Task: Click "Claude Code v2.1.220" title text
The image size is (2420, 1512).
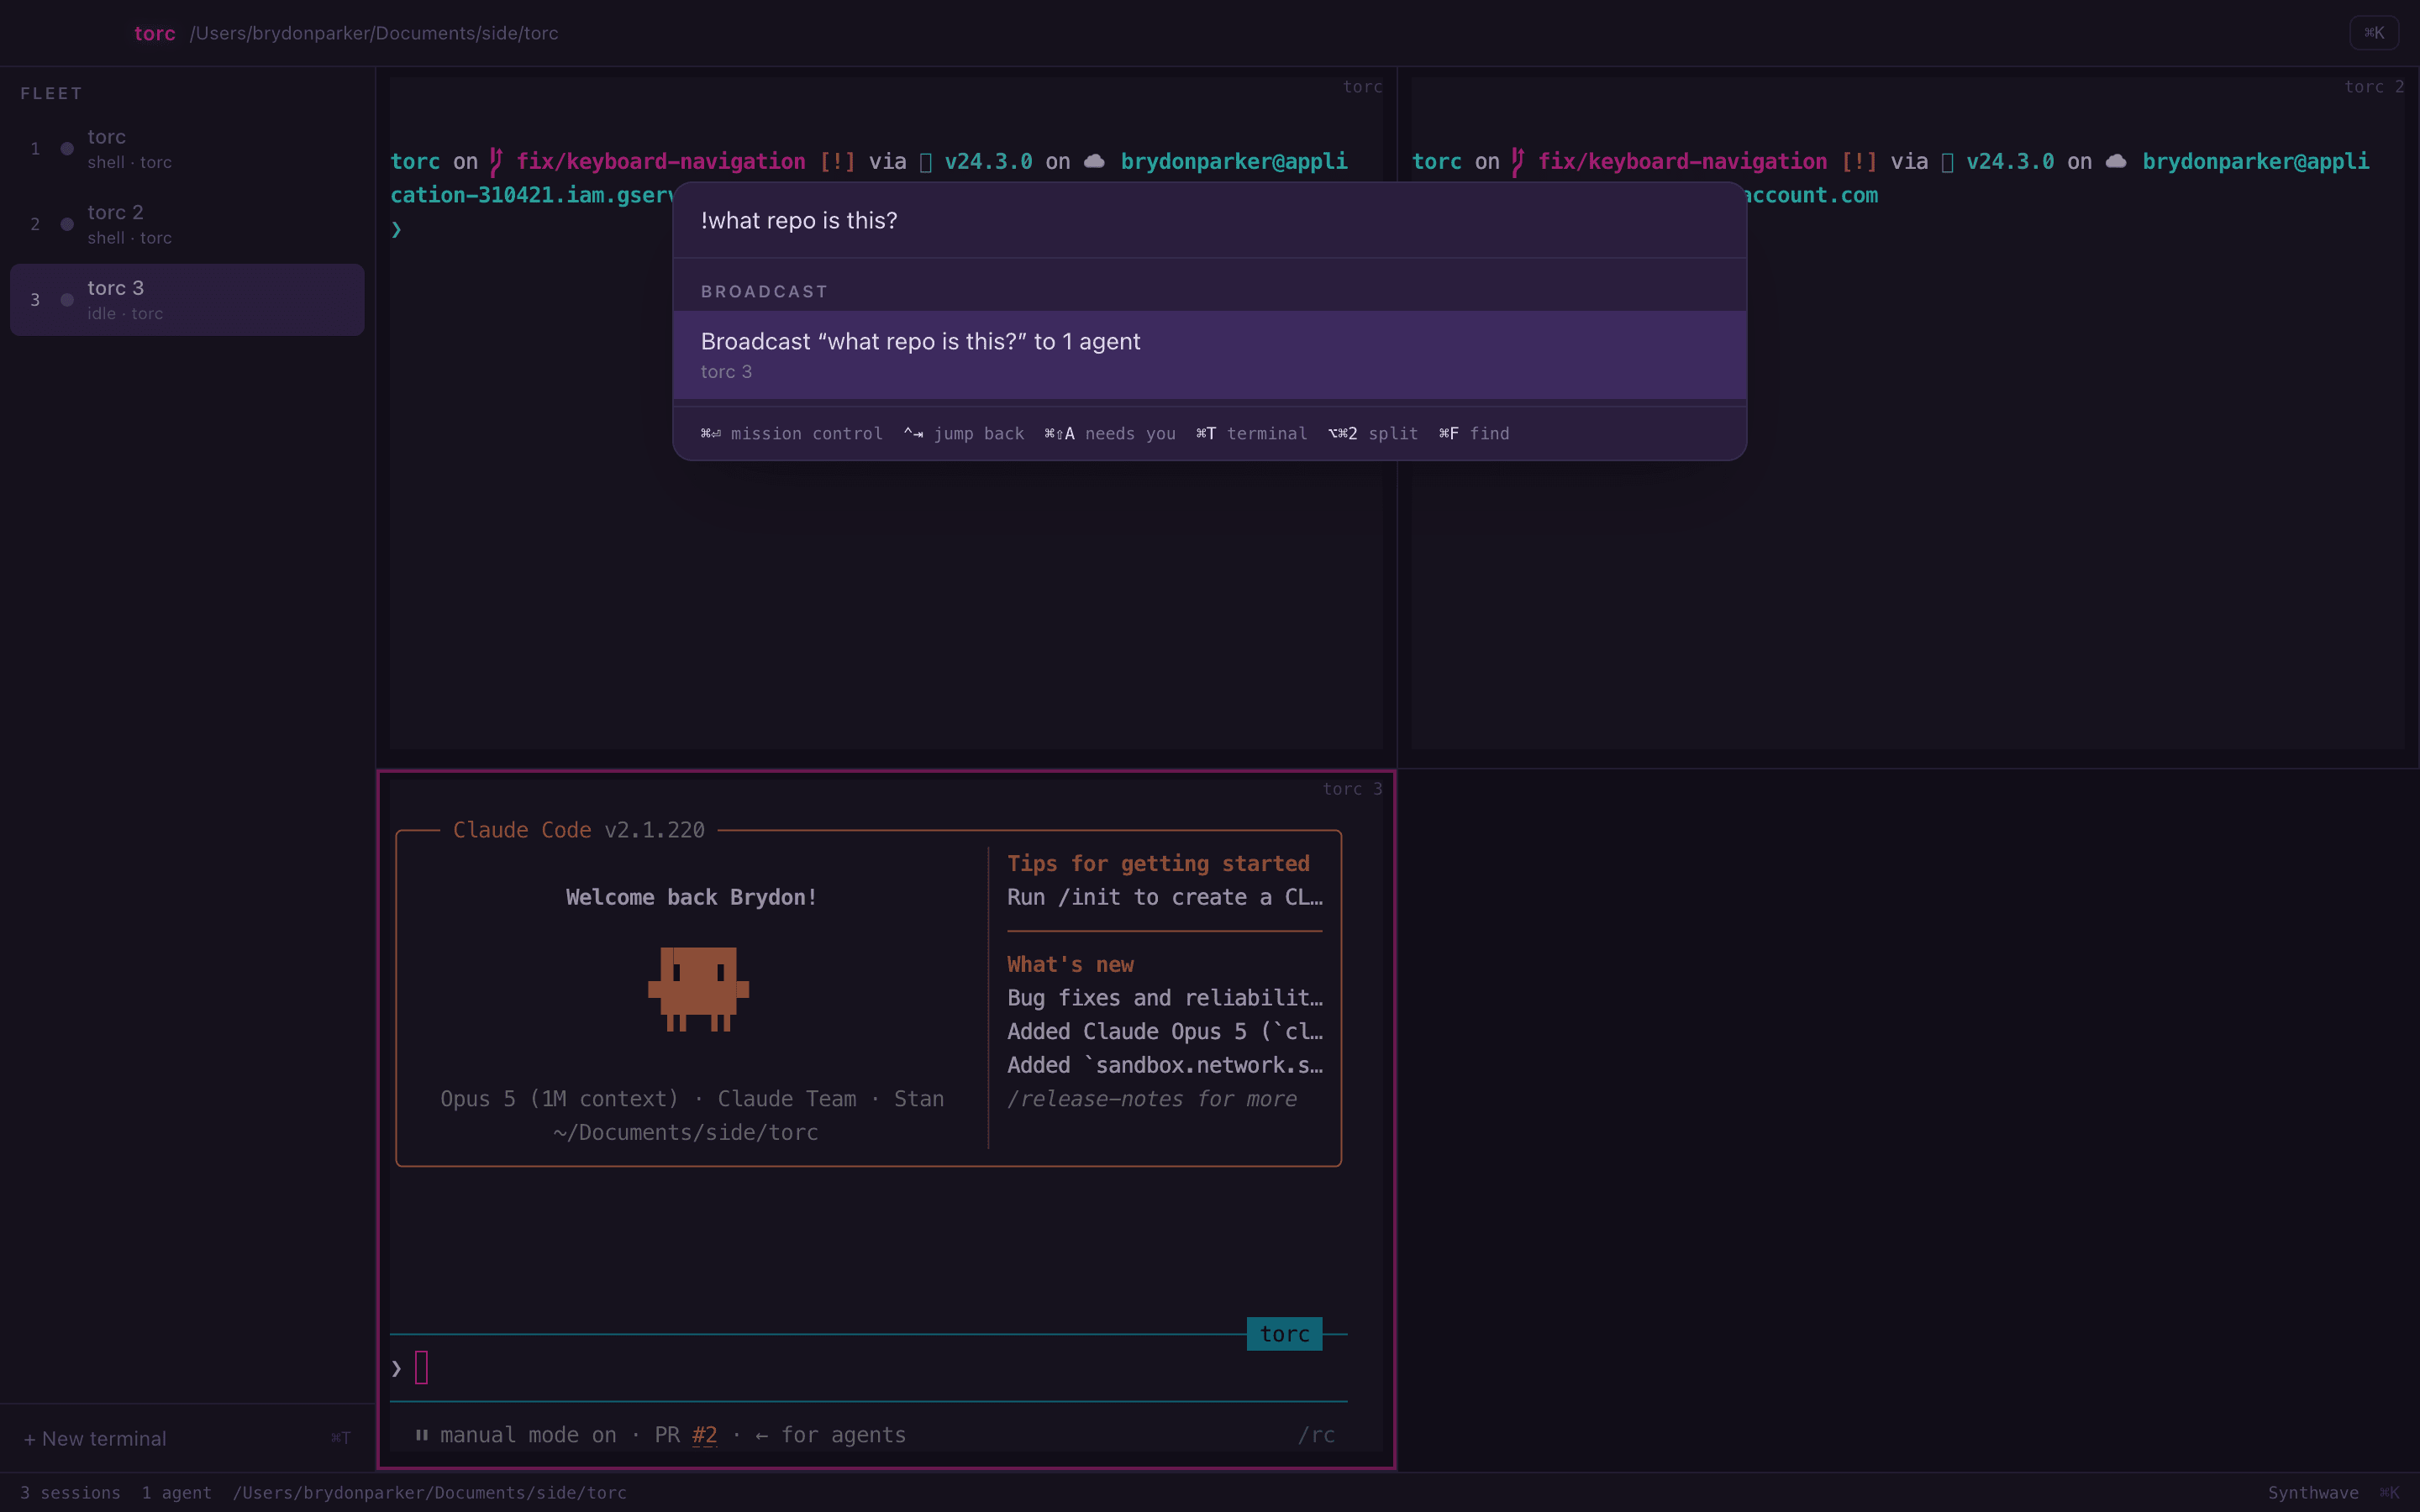Action: point(579,830)
